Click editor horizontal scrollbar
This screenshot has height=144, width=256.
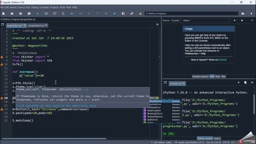click(x=54, y=139)
